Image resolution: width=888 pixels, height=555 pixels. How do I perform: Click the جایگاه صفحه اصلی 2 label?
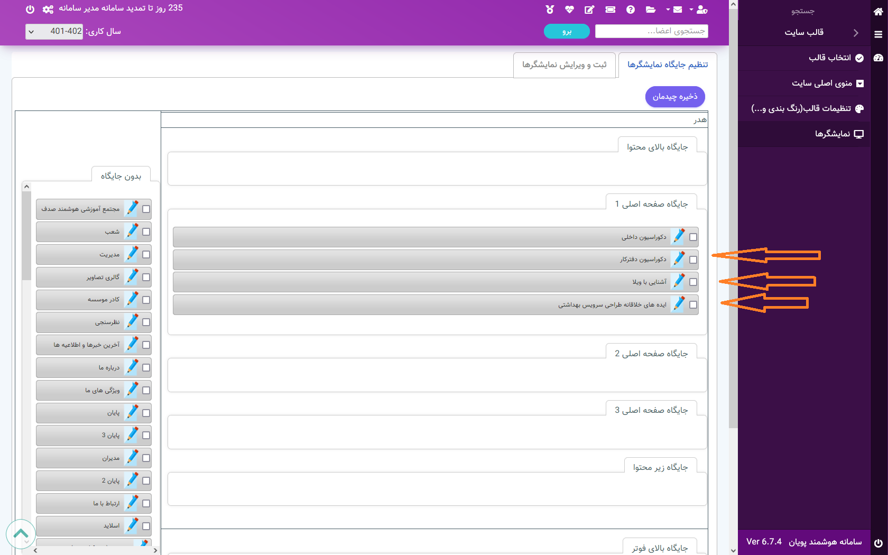coord(651,354)
